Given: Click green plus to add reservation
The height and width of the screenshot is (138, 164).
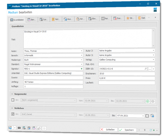Looking at the screenshot, I should pyautogui.click(x=148, y=101).
